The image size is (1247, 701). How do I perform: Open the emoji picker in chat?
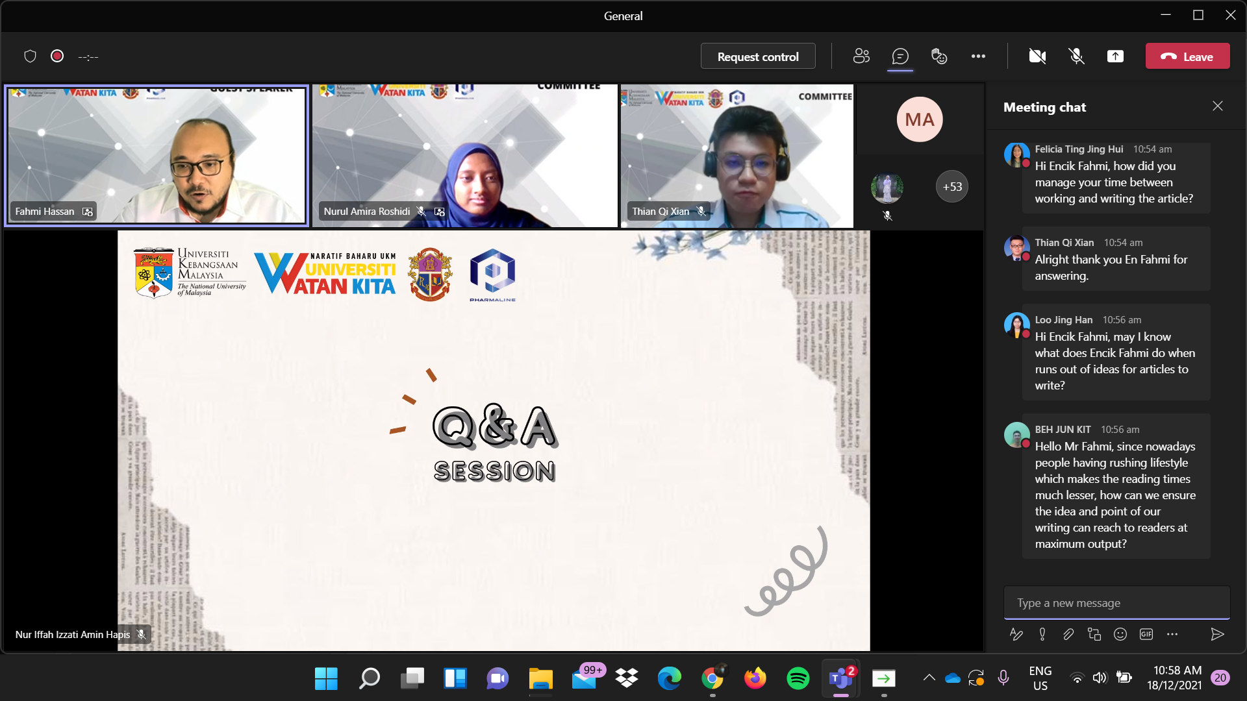pyautogui.click(x=1120, y=634)
